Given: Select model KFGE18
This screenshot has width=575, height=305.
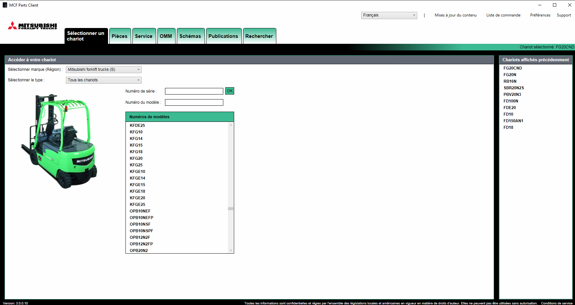Looking at the screenshot, I should pos(137,191).
